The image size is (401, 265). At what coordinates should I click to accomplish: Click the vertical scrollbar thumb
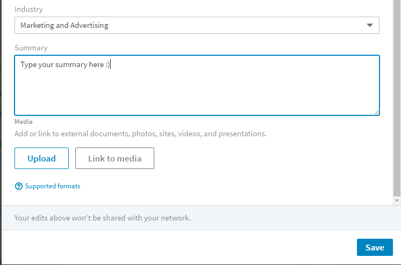tap(397, 97)
